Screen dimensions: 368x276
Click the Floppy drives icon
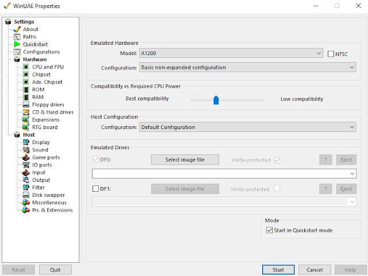click(26, 104)
